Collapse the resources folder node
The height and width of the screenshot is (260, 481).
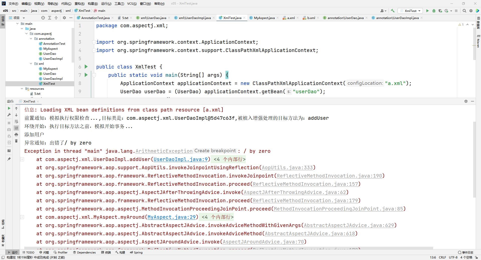pos(22,88)
